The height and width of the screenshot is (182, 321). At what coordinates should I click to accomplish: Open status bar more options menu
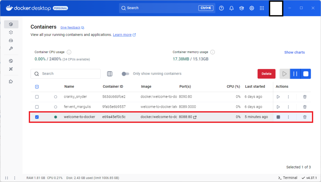click(14, 178)
